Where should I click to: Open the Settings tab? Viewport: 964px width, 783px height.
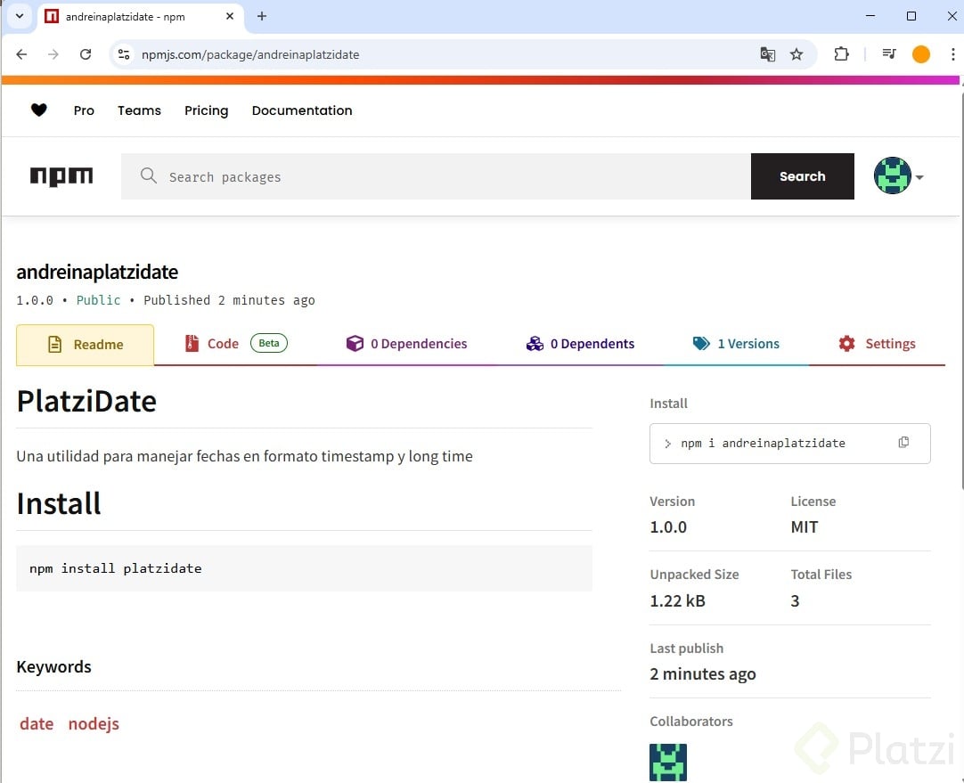pyautogui.click(x=877, y=344)
